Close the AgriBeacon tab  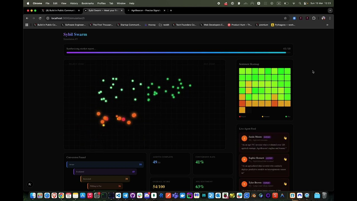(165, 10)
